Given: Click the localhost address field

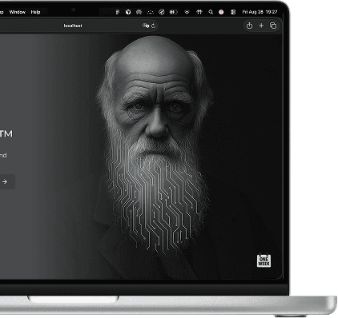Looking at the screenshot, I should coord(73,26).
